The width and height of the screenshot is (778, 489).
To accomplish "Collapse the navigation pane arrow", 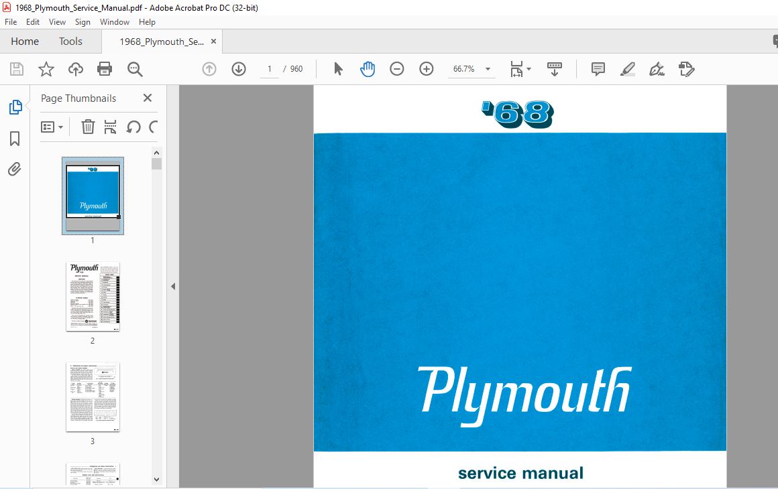I will pyautogui.click(x=172, y=286).
